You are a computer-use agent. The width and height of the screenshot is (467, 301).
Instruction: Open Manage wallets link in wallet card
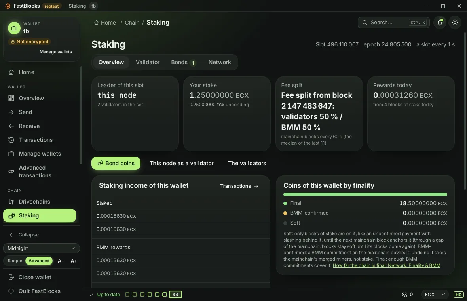(56, 52)
